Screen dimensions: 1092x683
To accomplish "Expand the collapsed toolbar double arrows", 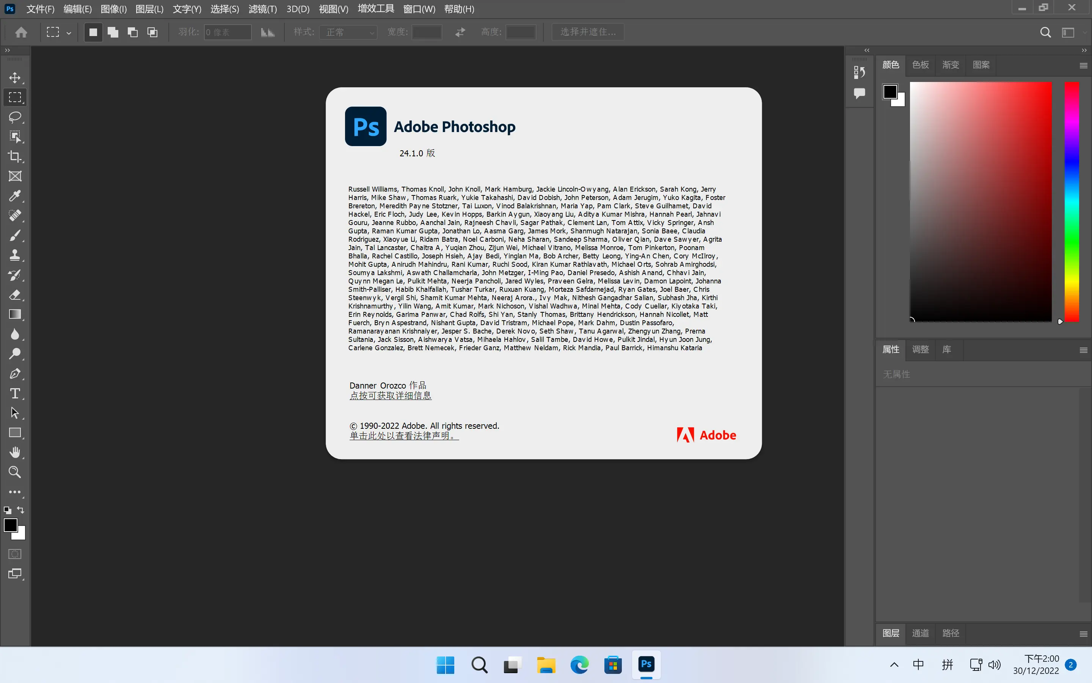I will (x=7, y=50).
